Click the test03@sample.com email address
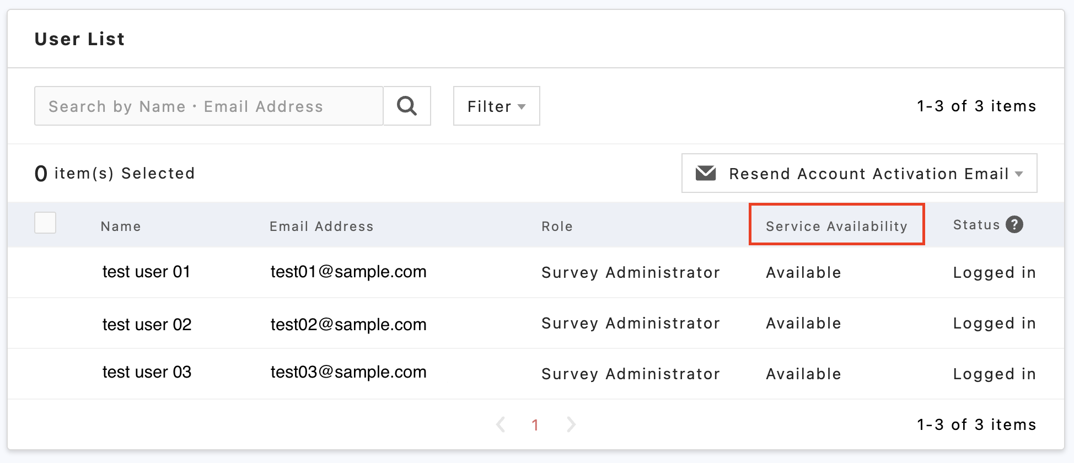The width and height of the screenshot is (1074, 463). coord(348,372)
